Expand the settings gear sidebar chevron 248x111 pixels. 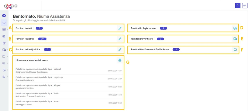point(7,77)
